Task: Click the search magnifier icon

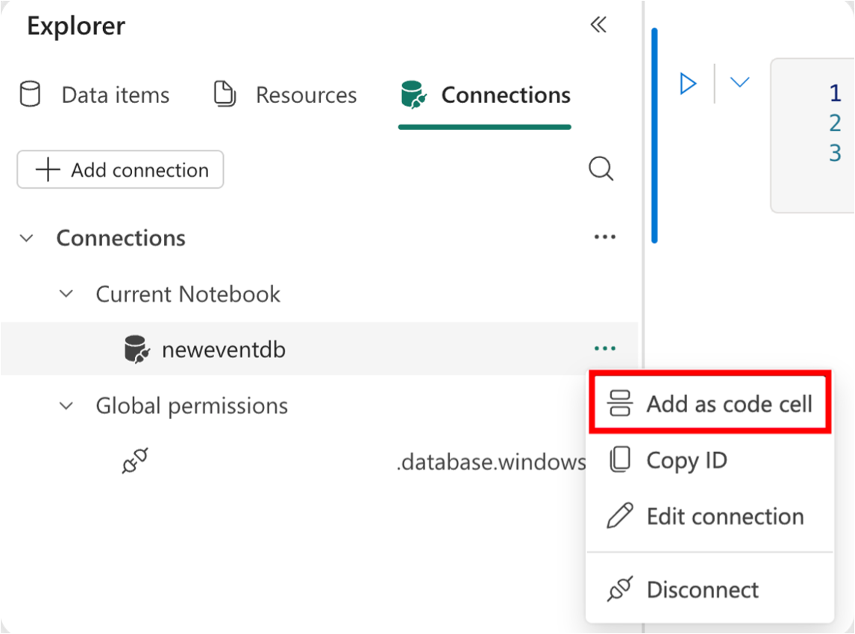Action: point(601,169)
